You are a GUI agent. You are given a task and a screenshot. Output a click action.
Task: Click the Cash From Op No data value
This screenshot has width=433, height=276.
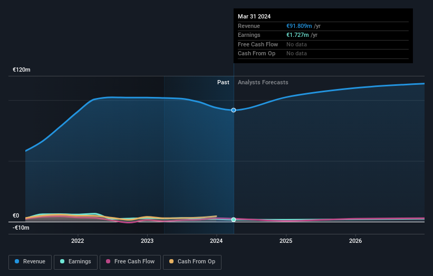coord(296,54)
